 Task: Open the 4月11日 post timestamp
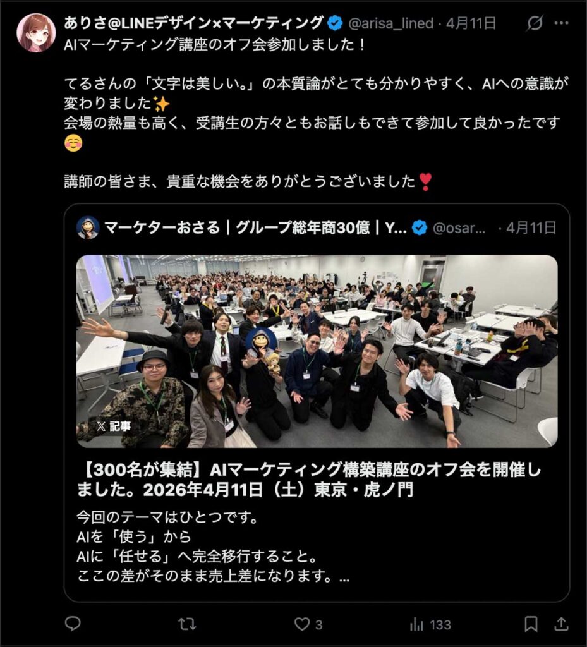[471, 23]
